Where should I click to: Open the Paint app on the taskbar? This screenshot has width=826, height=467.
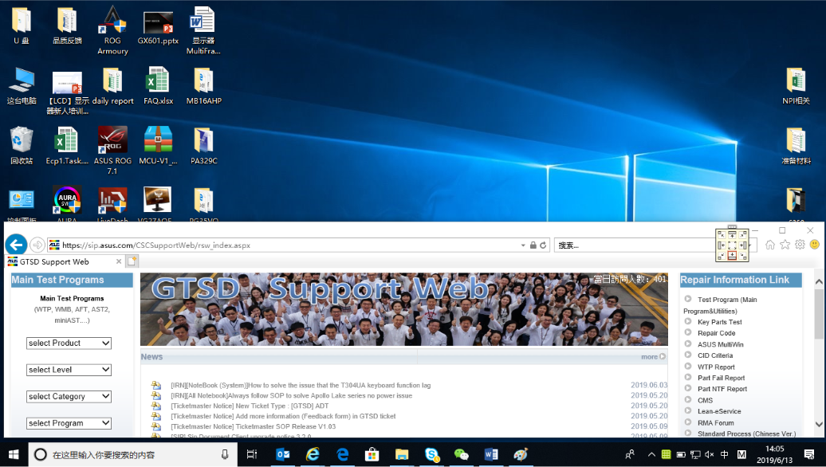click(521, 454)
